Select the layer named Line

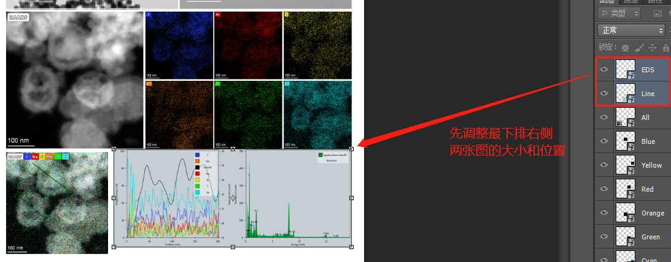tap(648, 94)
